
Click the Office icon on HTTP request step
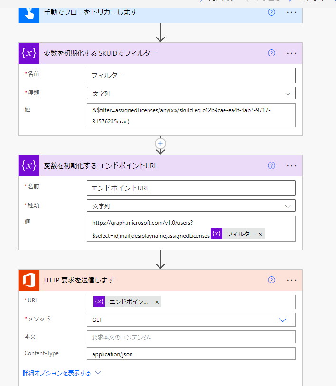29,280
